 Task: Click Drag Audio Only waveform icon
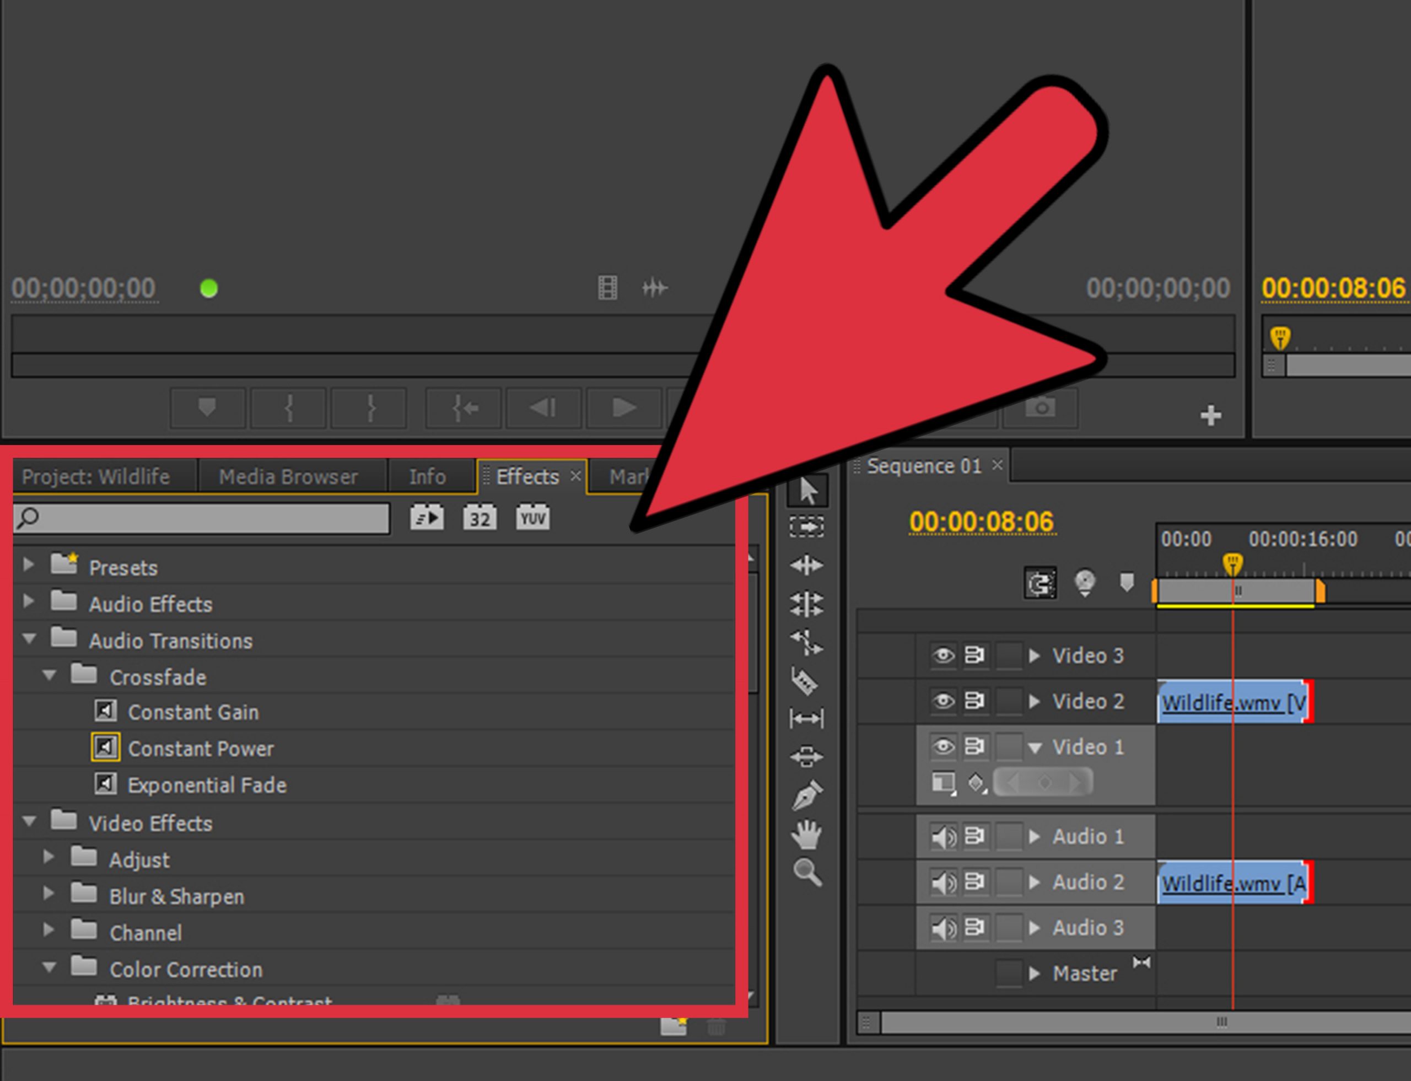tap(654, 288)
